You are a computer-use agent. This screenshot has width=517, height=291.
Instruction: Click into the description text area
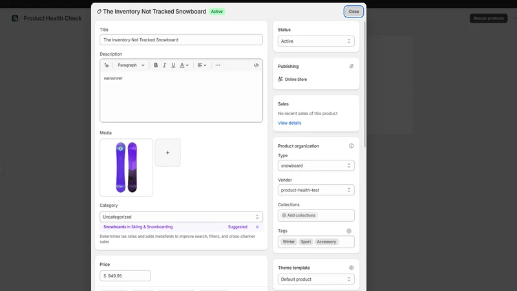(x=181, y=96)
